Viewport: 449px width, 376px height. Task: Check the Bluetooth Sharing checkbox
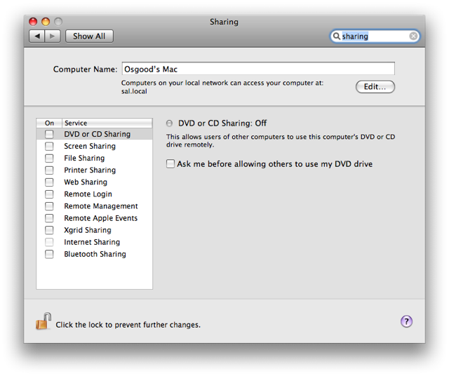point(49,255)
